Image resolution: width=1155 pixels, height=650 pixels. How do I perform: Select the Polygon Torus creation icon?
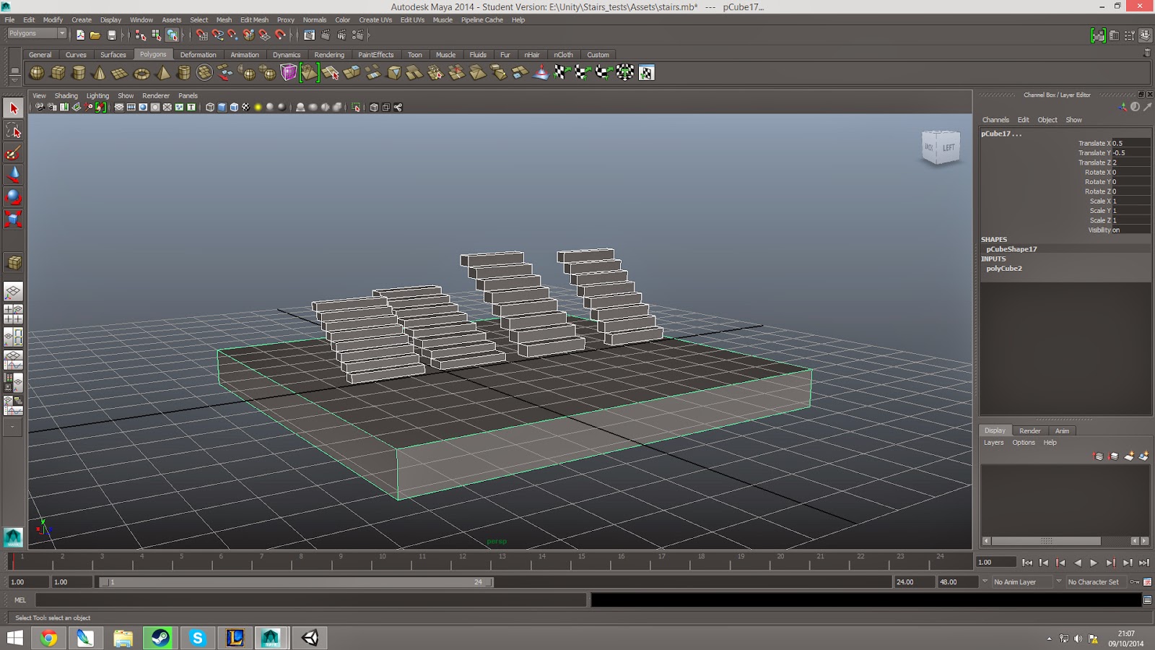pos(141,72)
